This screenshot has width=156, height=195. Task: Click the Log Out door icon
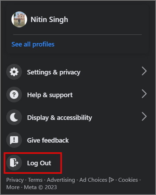(14, 162)
